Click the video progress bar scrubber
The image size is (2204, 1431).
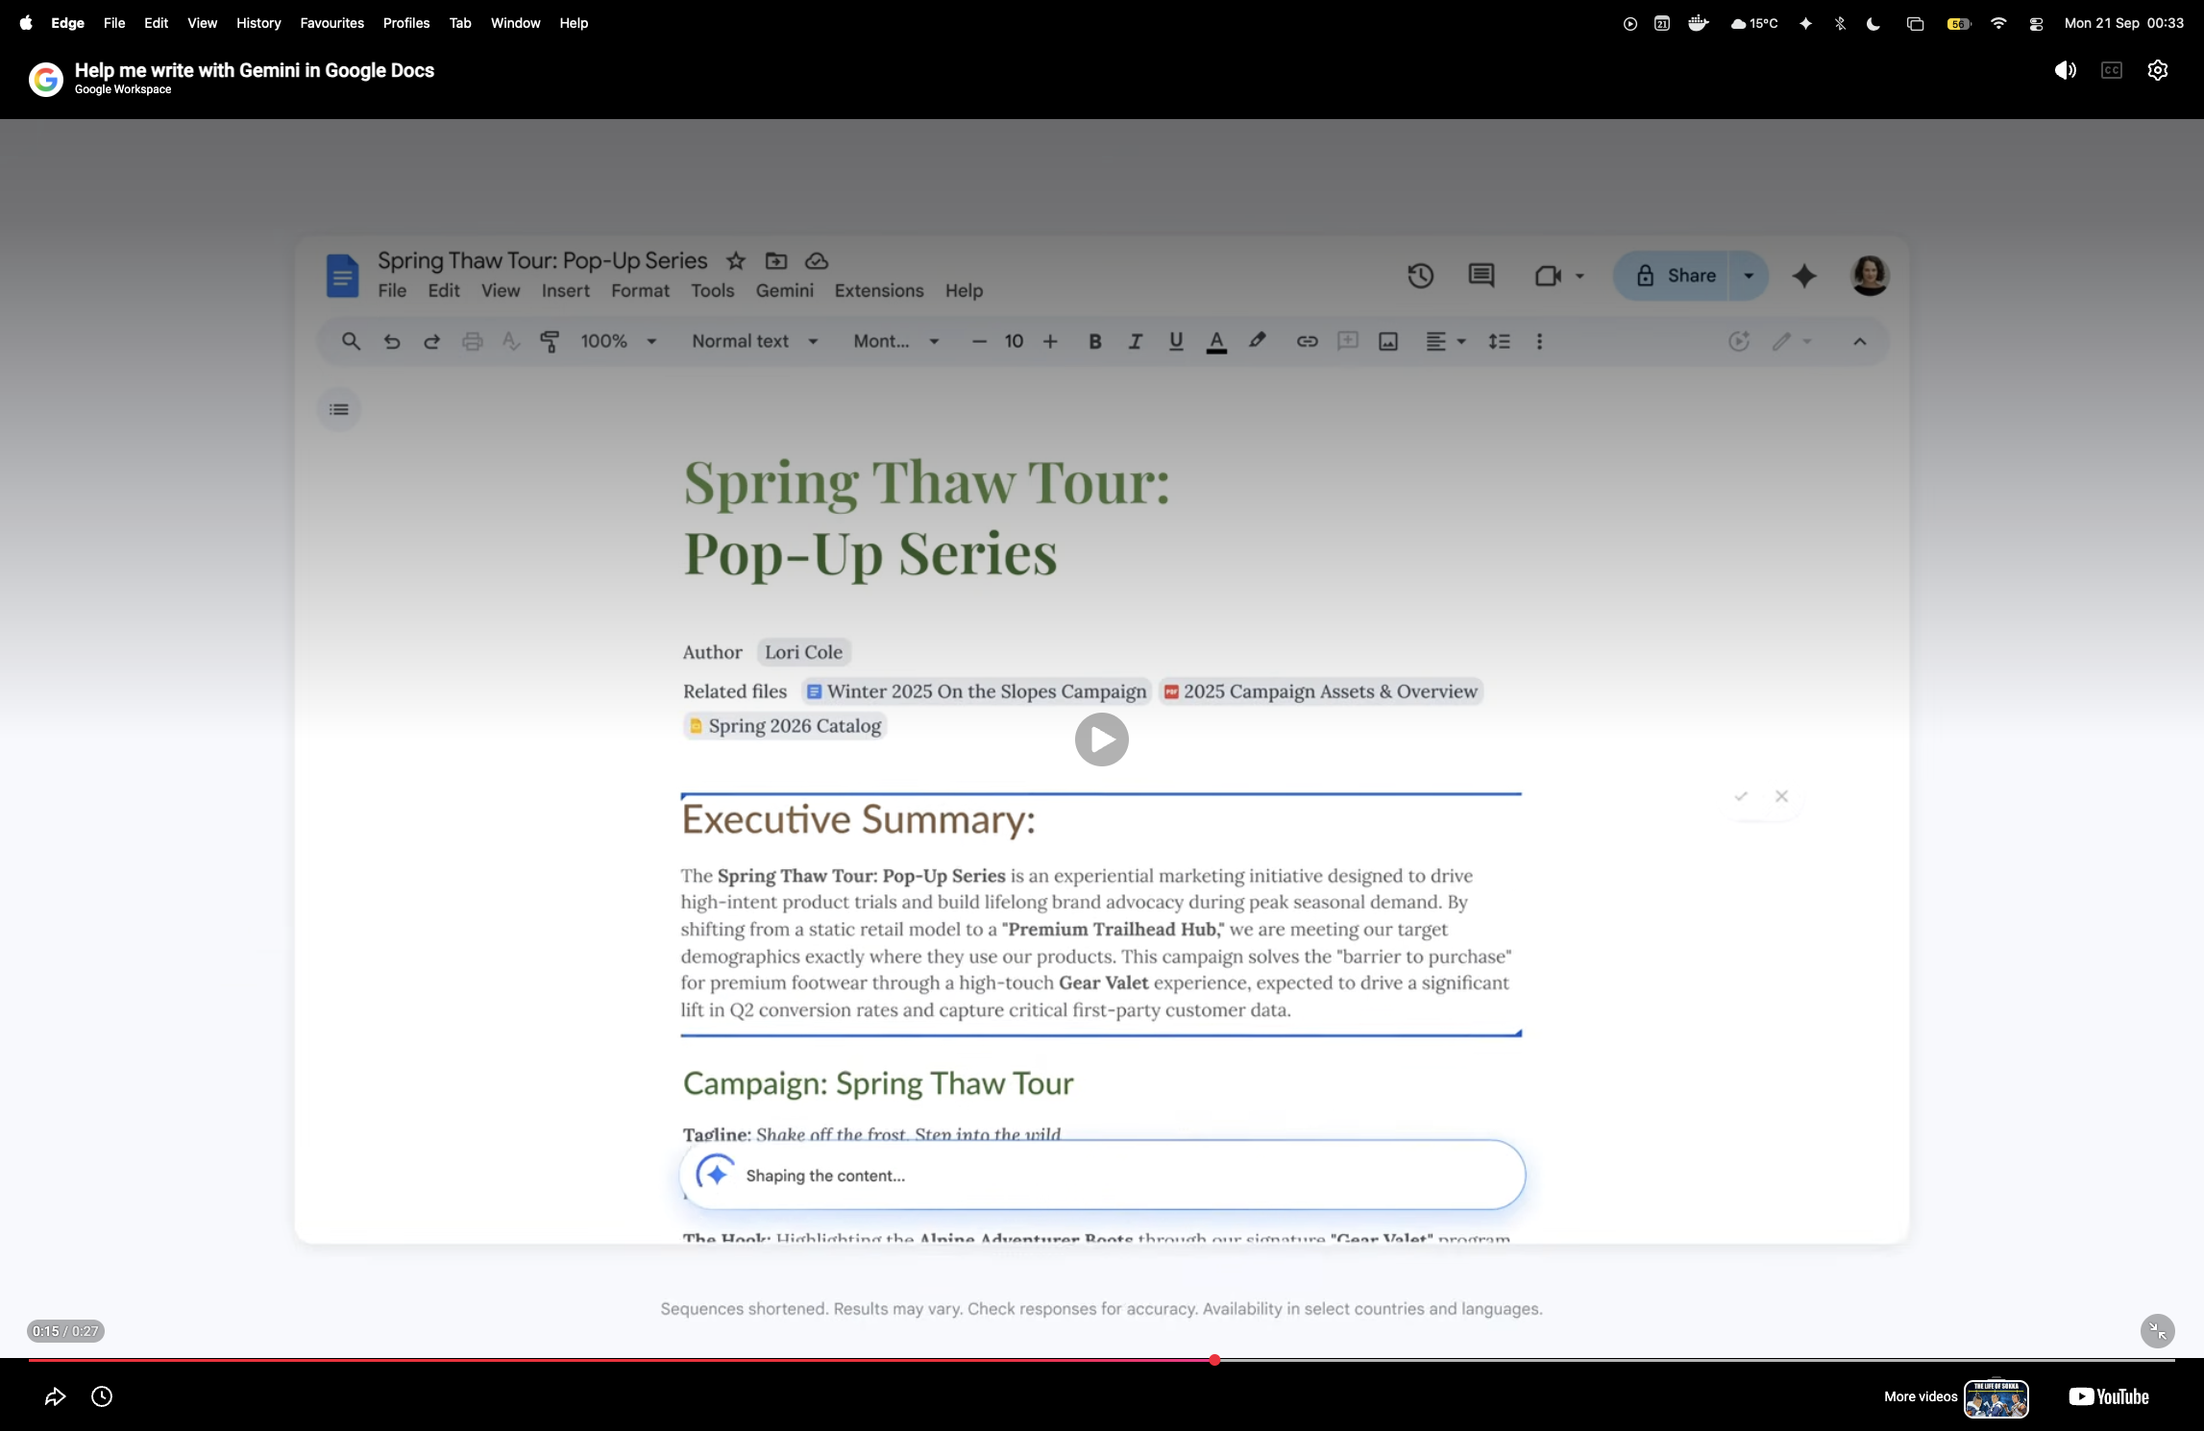[1214, 1360]
